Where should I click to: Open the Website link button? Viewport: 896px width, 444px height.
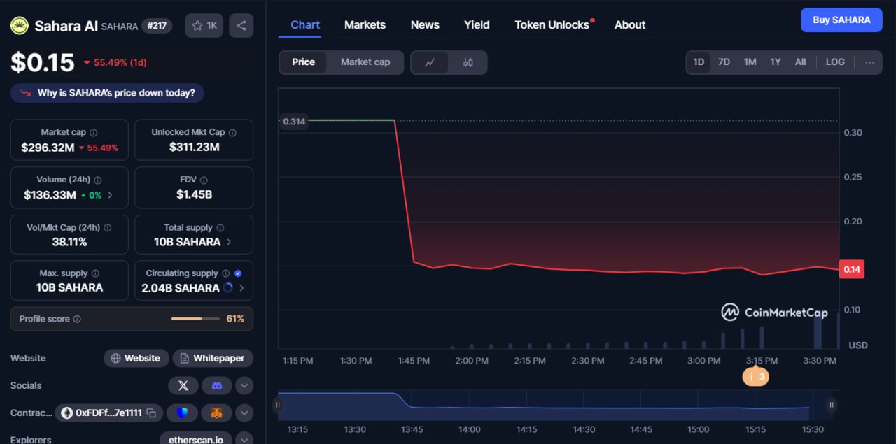tap(136, 358)
